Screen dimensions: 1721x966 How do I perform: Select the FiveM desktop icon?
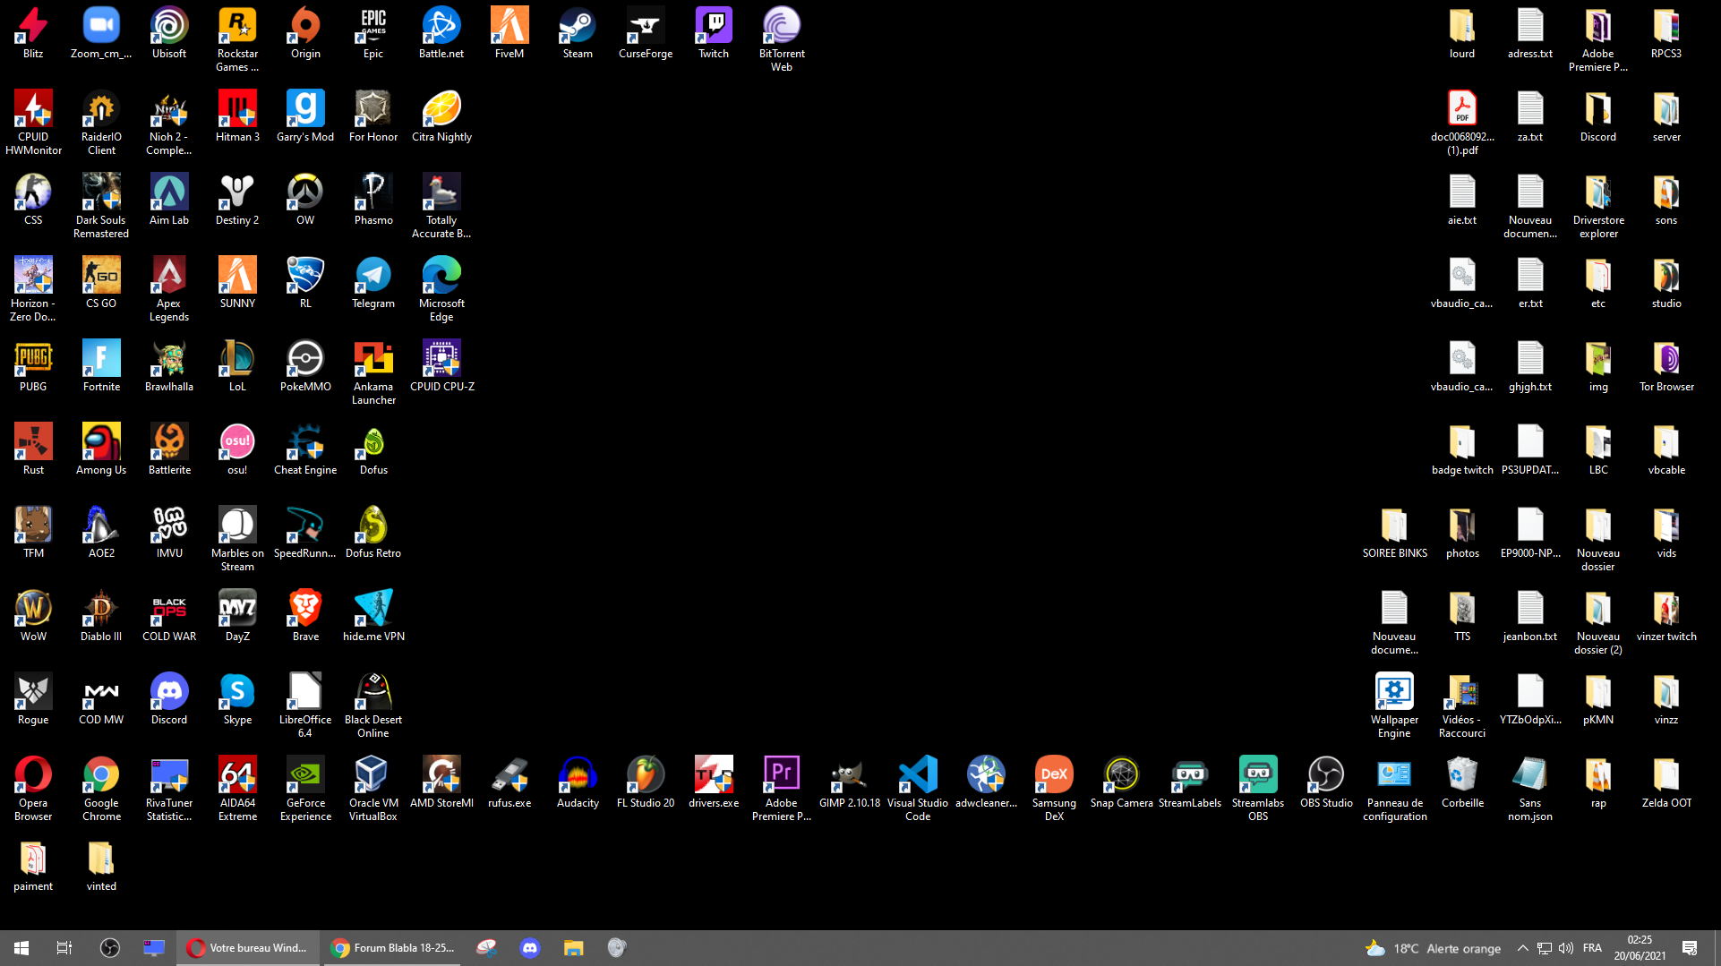(x=509, y=34)
